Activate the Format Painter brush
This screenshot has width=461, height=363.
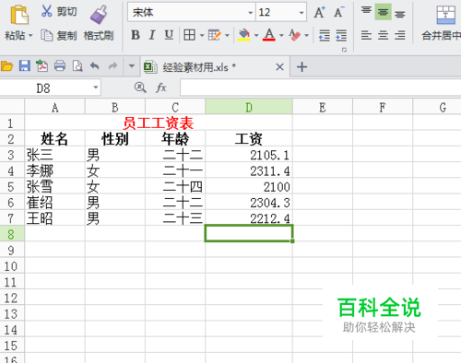(99, 15)
